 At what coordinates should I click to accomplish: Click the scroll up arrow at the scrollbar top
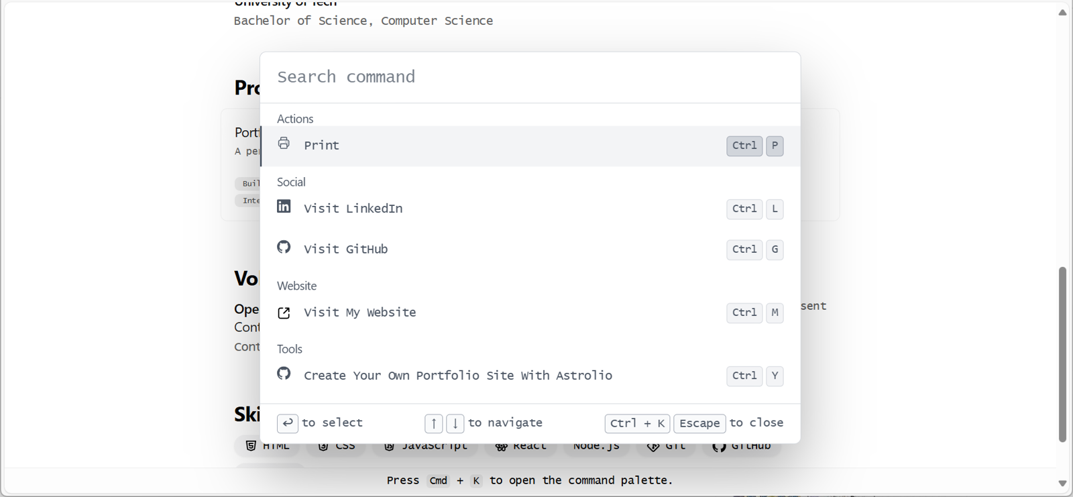point(1062,12)
